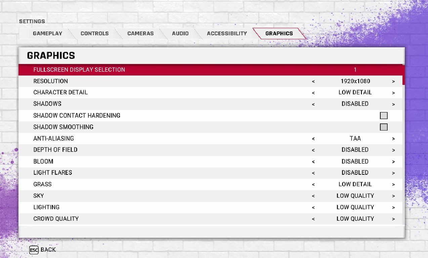Click the Character Detail label
428x258 pixels.
[x=60, y=93]
